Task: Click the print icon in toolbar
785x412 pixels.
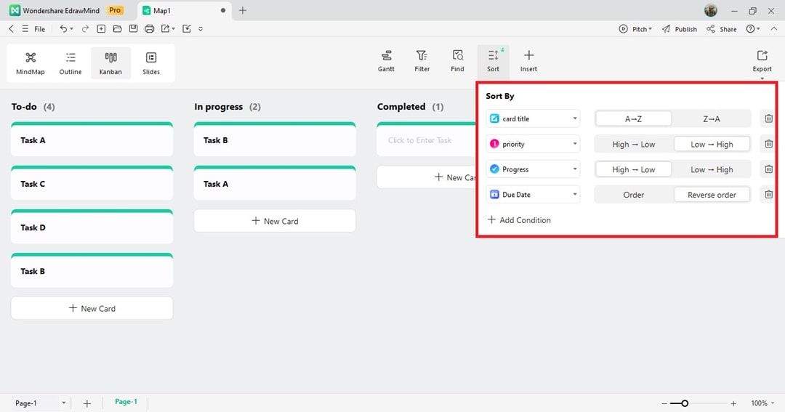Action: pos(150,29)
